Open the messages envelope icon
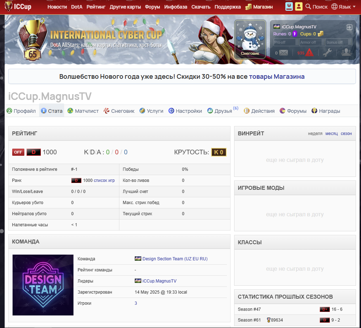 284,53
